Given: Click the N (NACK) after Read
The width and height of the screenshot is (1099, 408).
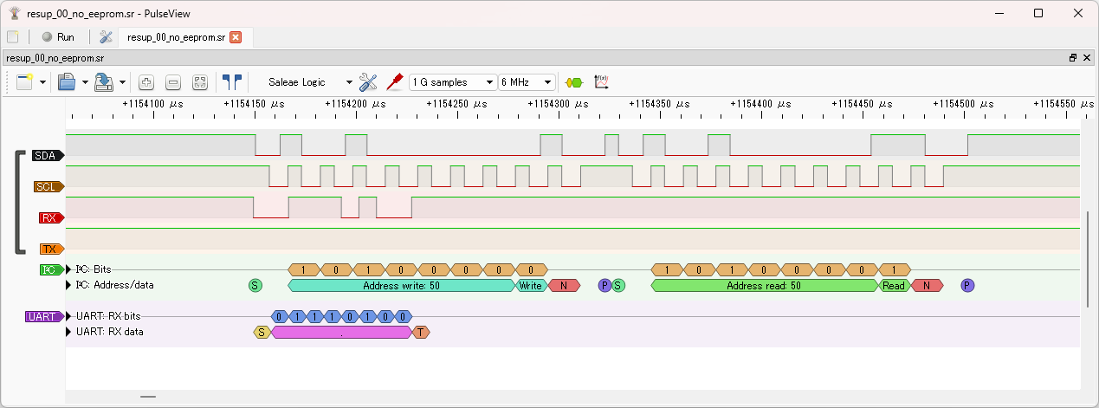Looking at the screenshot, I should tap(927, 285).
